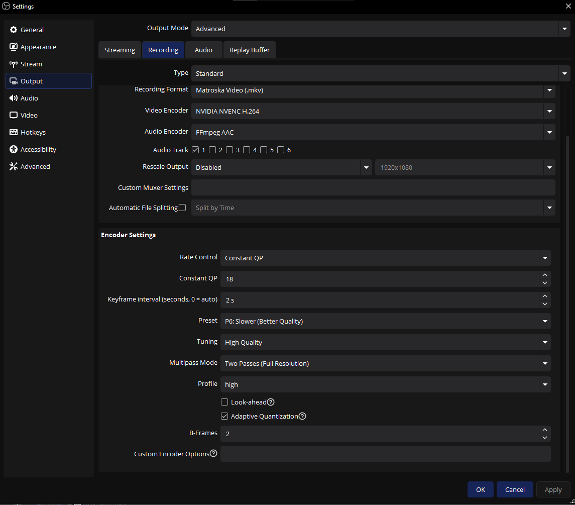Toggle Automatic File Splitting checkbox
Image resolution: width=575 pixels, height=505 pixels.
click(x=182, y=208)
